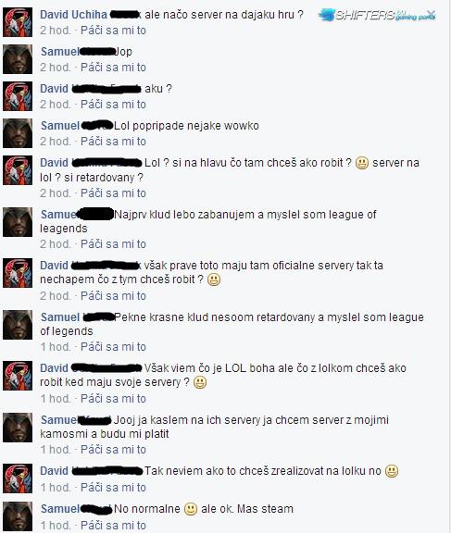Click Samuel's avatar next to the 'Pekne krasne klud' comment
The image size is (451, 534).
(x=18, y=325)
